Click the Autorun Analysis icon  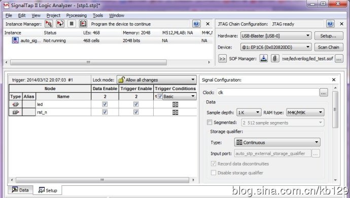(x=60, y=24)
